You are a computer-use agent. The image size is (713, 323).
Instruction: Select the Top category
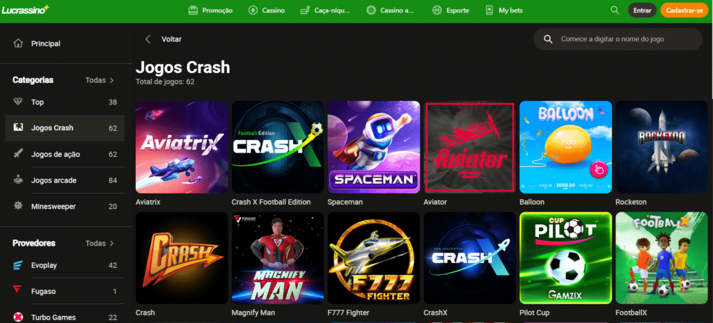point(65,102)
